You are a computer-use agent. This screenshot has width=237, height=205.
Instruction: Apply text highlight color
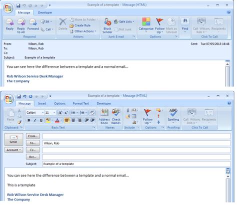(x=48, y=120)
